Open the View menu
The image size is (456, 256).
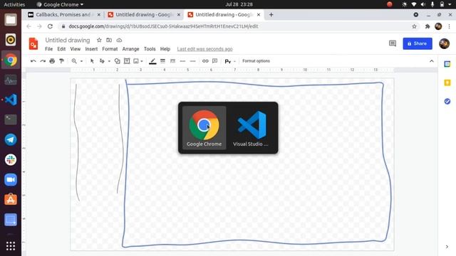(x=76, y=49)
